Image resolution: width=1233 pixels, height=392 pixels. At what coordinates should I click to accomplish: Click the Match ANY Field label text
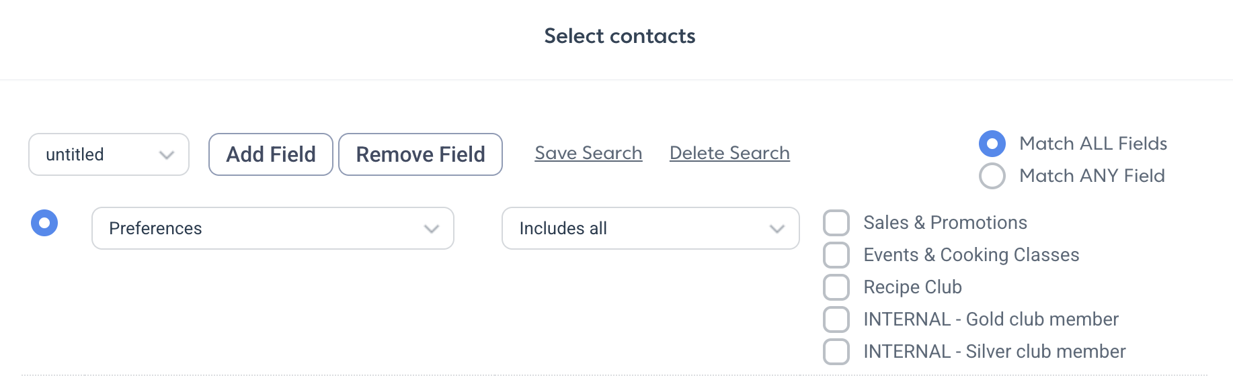(x=1092, y=176)
